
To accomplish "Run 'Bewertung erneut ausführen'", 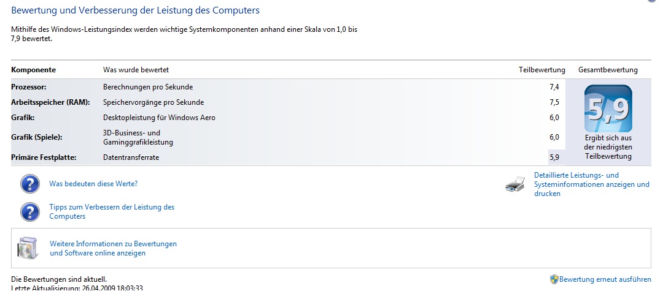I will (x=605, y=279).
